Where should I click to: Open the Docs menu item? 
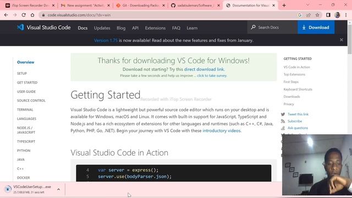pyautogui.click(x=82, y=28)
